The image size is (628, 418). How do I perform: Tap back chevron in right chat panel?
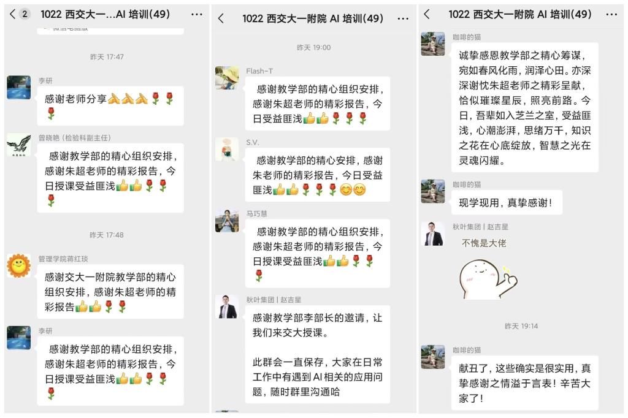click(427, 15)
